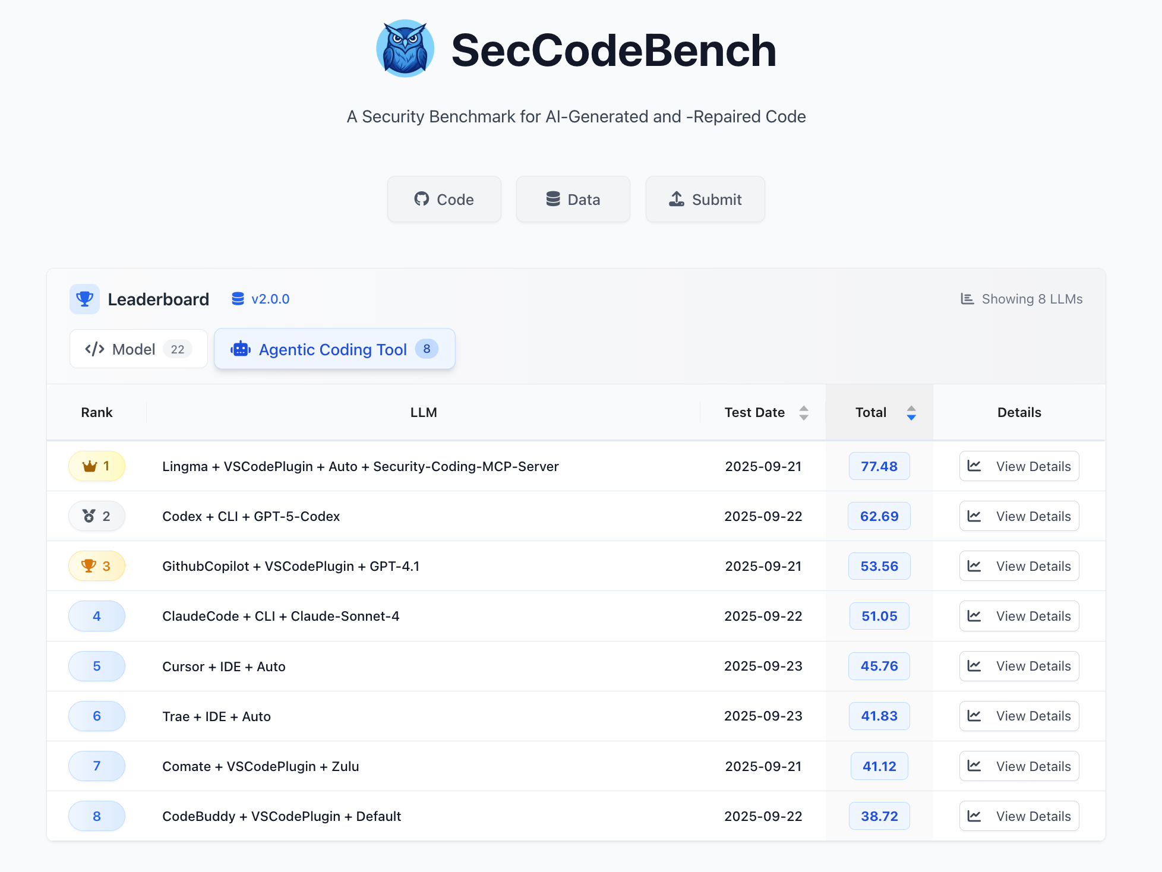Click the Total column sort arrows
The image size is (1162, 872).
tap(911, 412)
